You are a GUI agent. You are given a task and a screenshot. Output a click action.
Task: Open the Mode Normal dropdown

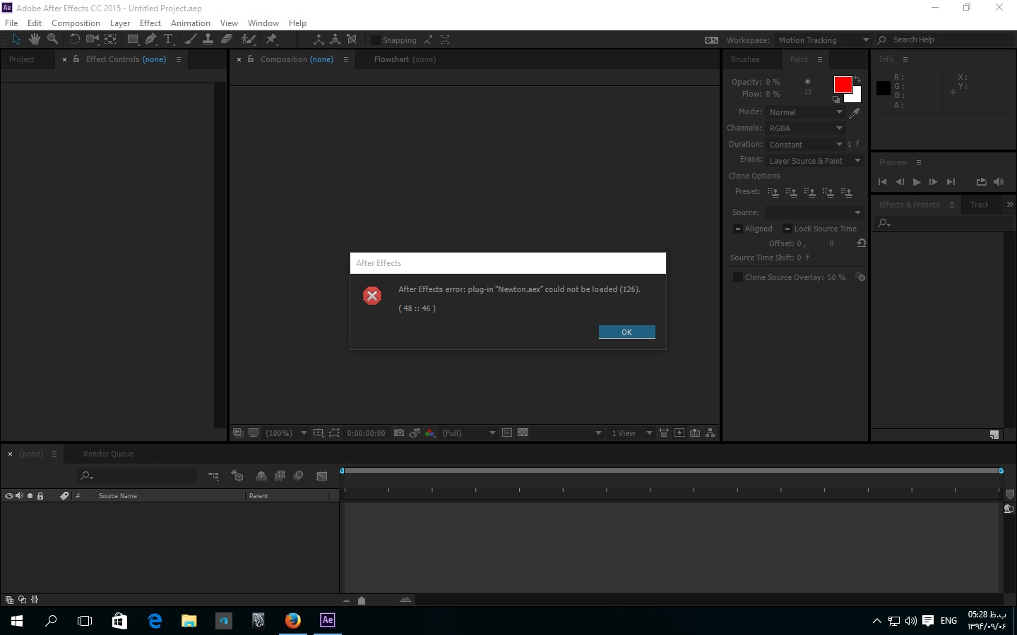tap(805, 112)
